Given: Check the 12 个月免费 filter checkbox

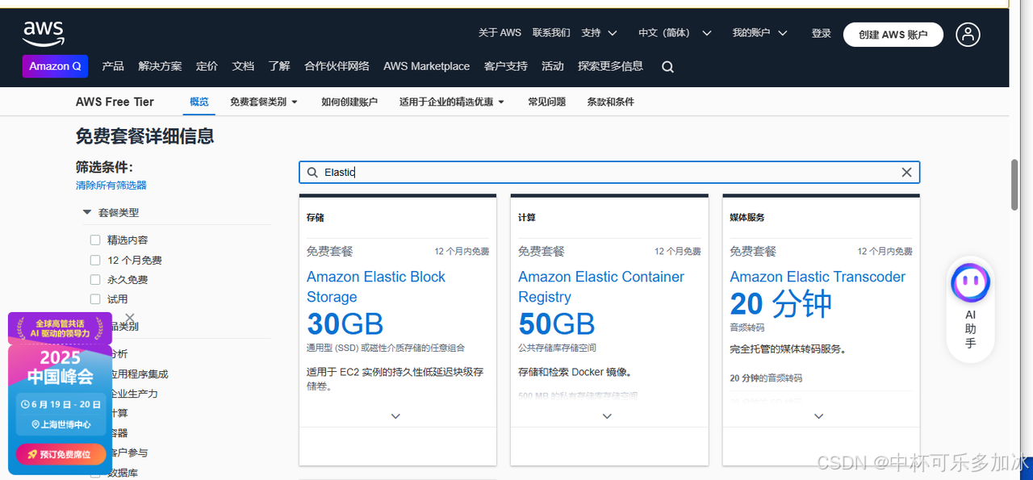Looking at the screenshot, I should point(95,260).
